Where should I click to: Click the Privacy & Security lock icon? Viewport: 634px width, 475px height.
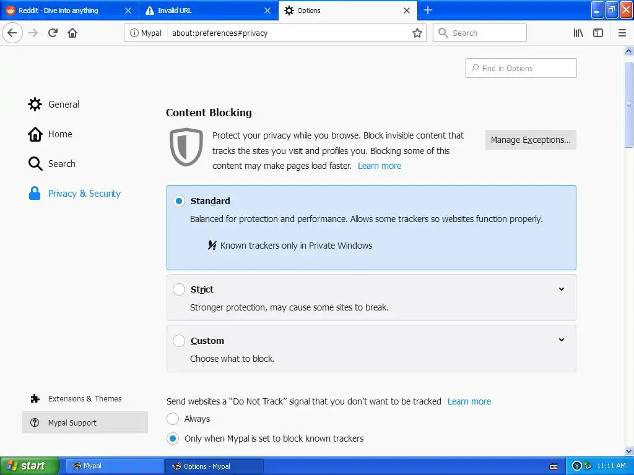point(35,193)
